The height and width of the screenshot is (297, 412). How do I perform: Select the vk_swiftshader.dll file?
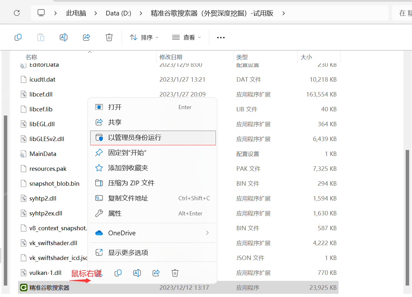[x=53, y=243]
